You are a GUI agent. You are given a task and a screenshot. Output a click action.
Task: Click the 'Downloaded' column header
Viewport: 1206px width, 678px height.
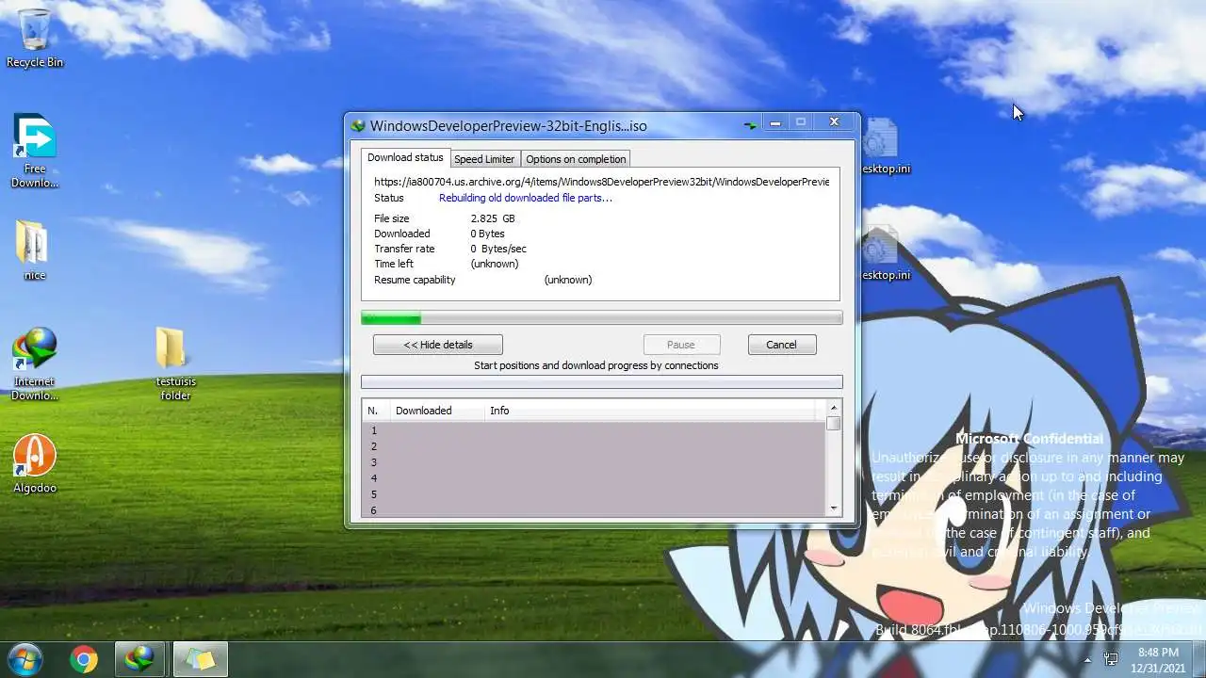tap(437, 411)
